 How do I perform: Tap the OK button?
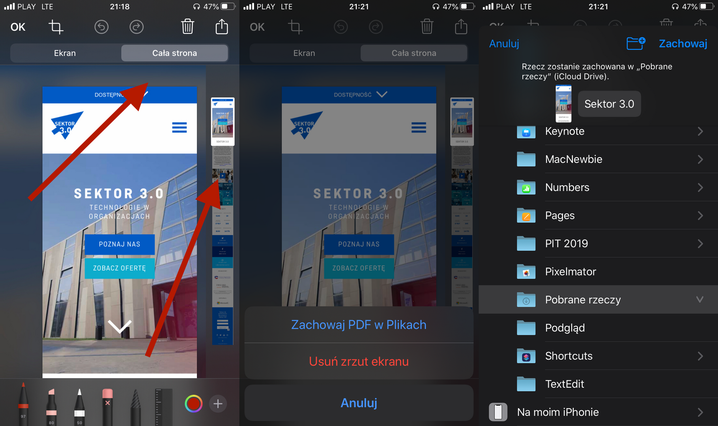[x=18, y=27]
